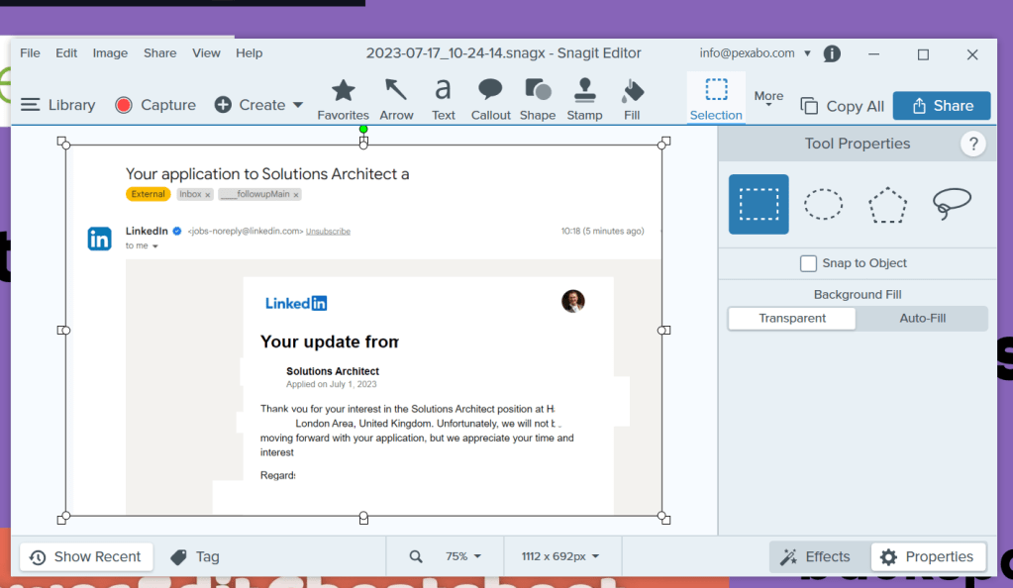Image resolution: width=1013 pixels, height=588 pixels.
Task: Choose polygon selection shape
Action: (887, 205)
